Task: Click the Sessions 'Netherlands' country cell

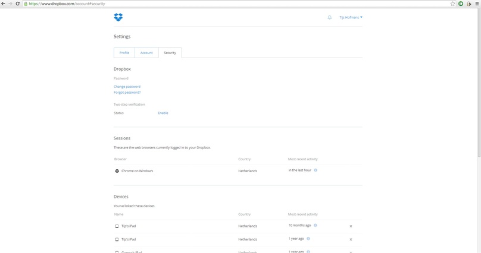Action: pos(248,171)
